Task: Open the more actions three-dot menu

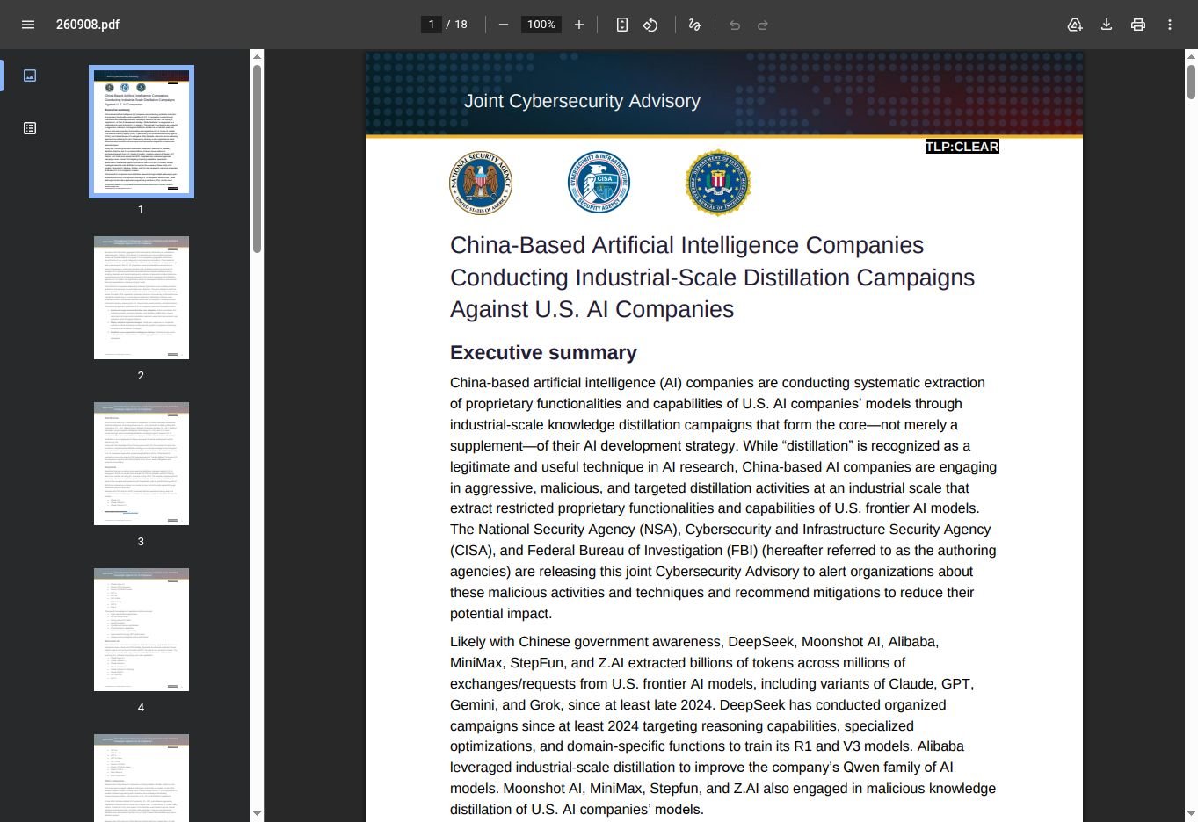Action: click(x=1170, y=25)
